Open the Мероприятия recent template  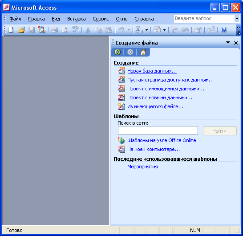[x=142, y=167]
